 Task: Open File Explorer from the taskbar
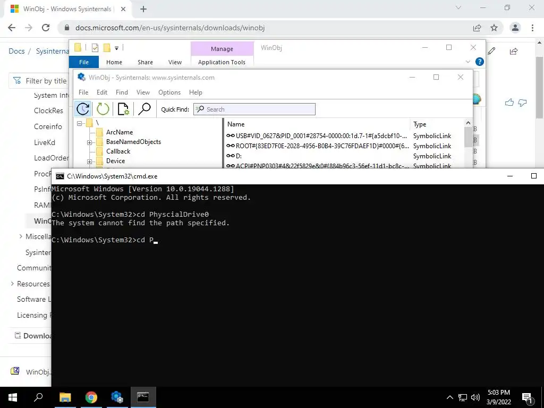pyautogui.click(x=65, y=397)
